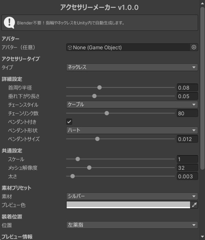Viewport: 205px width, 240px height.
Task: Open the チェーンスタイル dropdown showing ケーブル
Action: coord(132,105)
